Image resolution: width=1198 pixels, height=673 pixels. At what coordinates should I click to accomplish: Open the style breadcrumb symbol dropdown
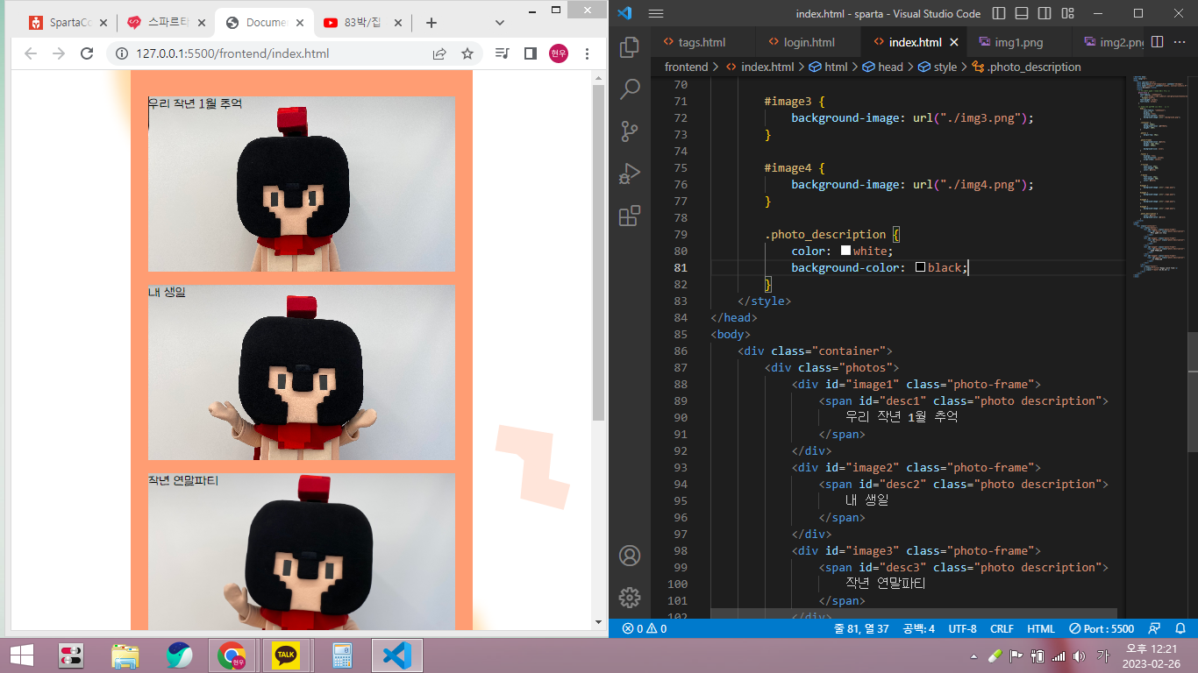(938, 67)
